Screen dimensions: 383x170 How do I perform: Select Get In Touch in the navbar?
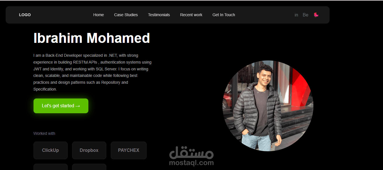click(x=224, y=15)
